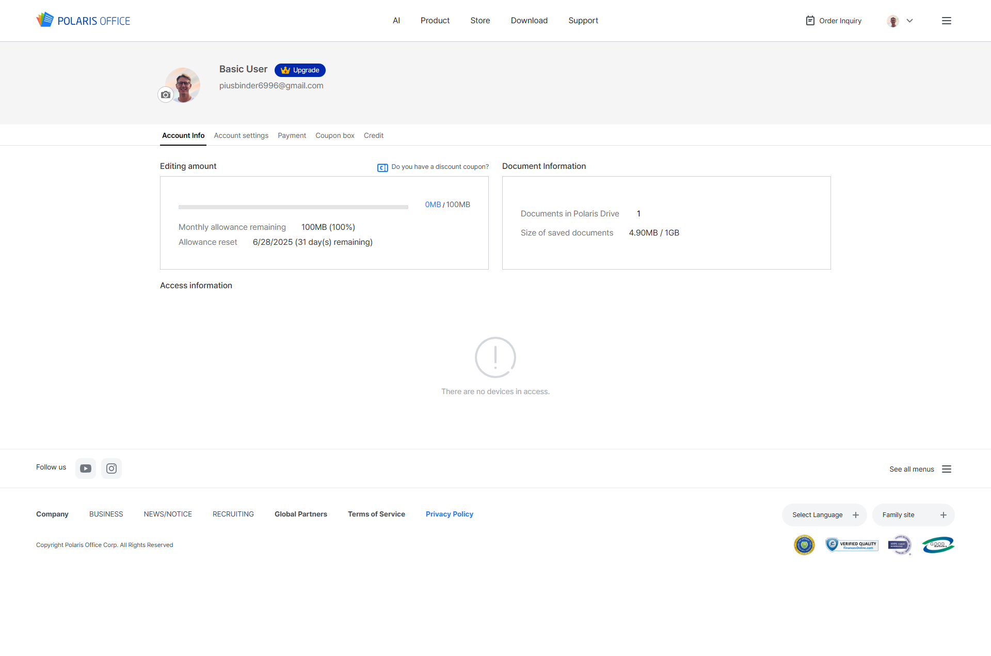Click the allowance reset date 6/28/2025

pos(273,242)
